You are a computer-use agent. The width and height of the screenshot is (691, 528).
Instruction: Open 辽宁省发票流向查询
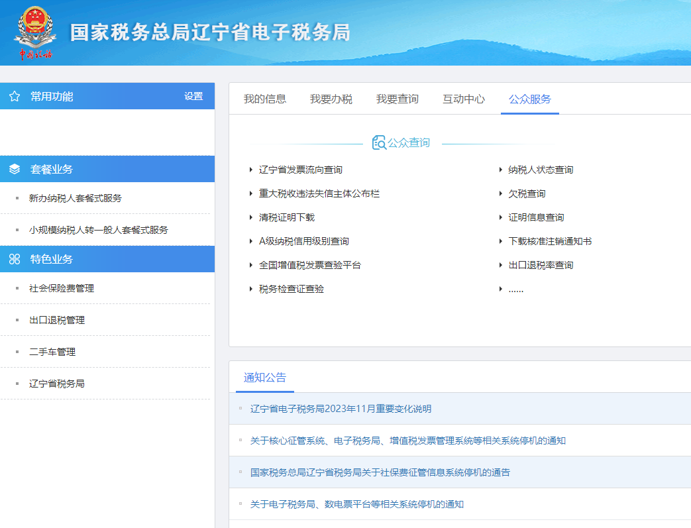point(301,170)
